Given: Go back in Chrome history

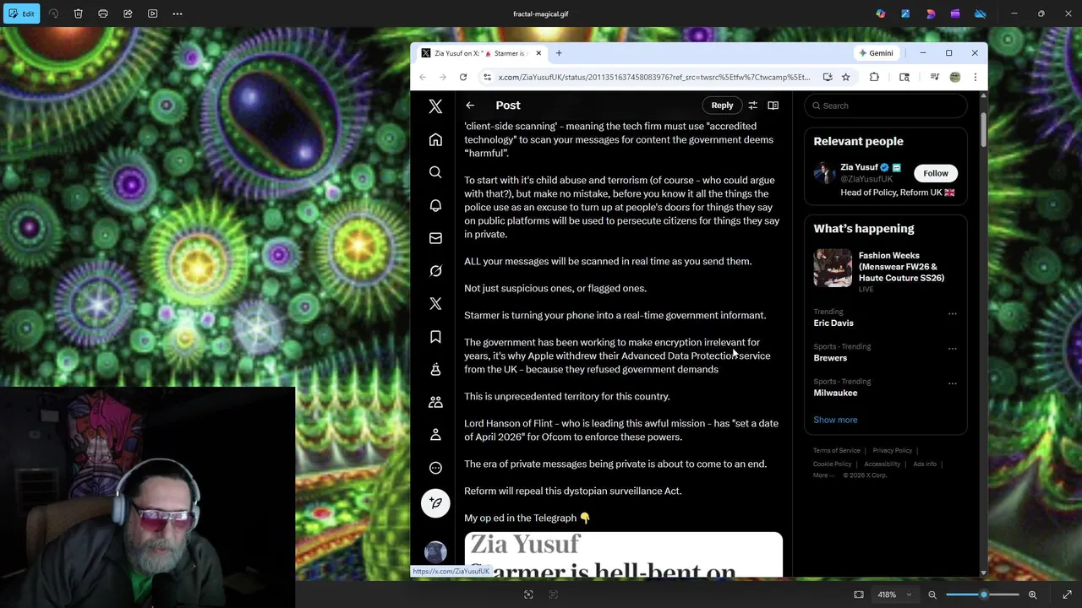Looking at the screenshot, I should click(423, 77).
